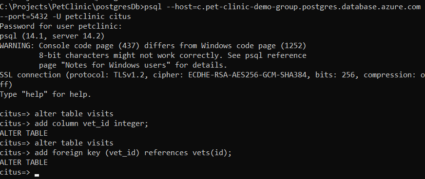Screen dimensions: 425x179
Task: Click the 'Type "help" for help.' line
Action: pyautogui.click(x=45, y=94)
